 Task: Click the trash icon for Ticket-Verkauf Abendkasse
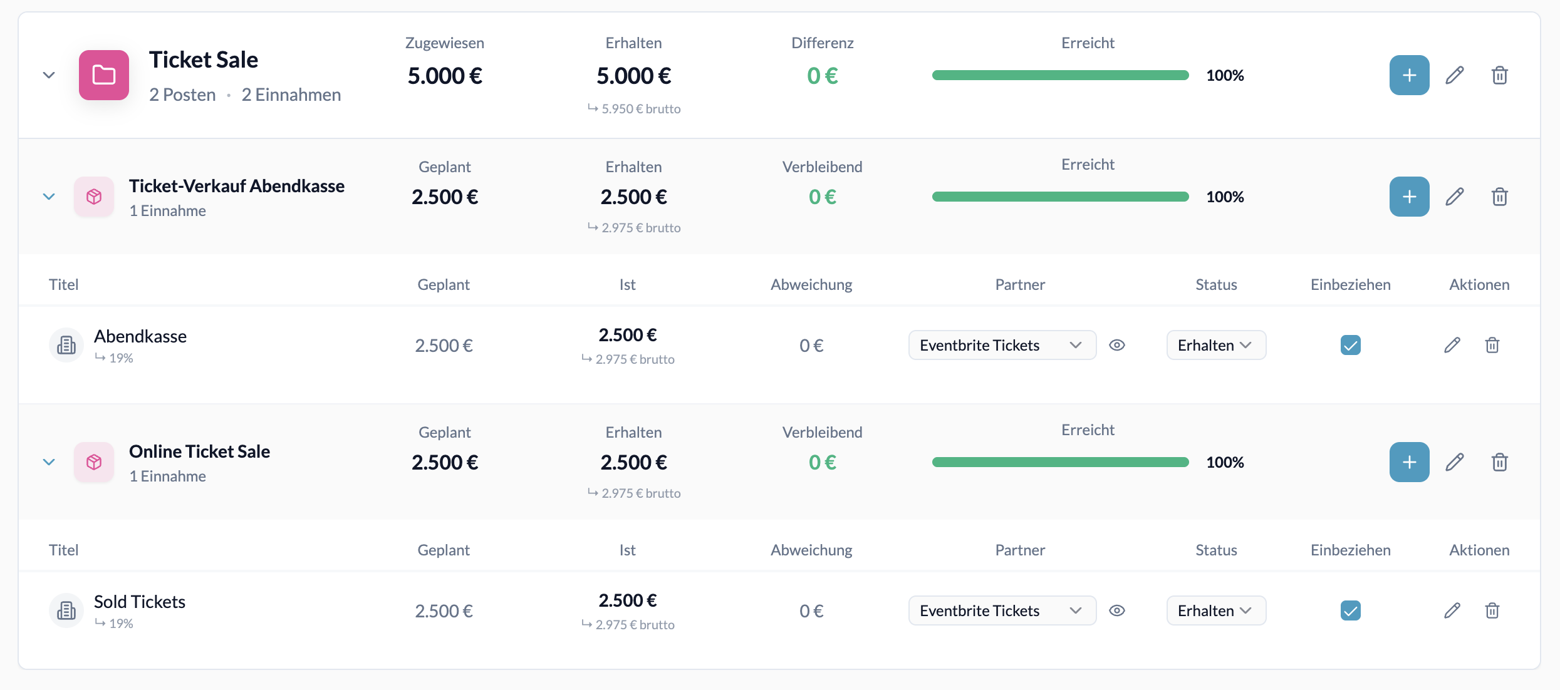tap(1499, 196)
